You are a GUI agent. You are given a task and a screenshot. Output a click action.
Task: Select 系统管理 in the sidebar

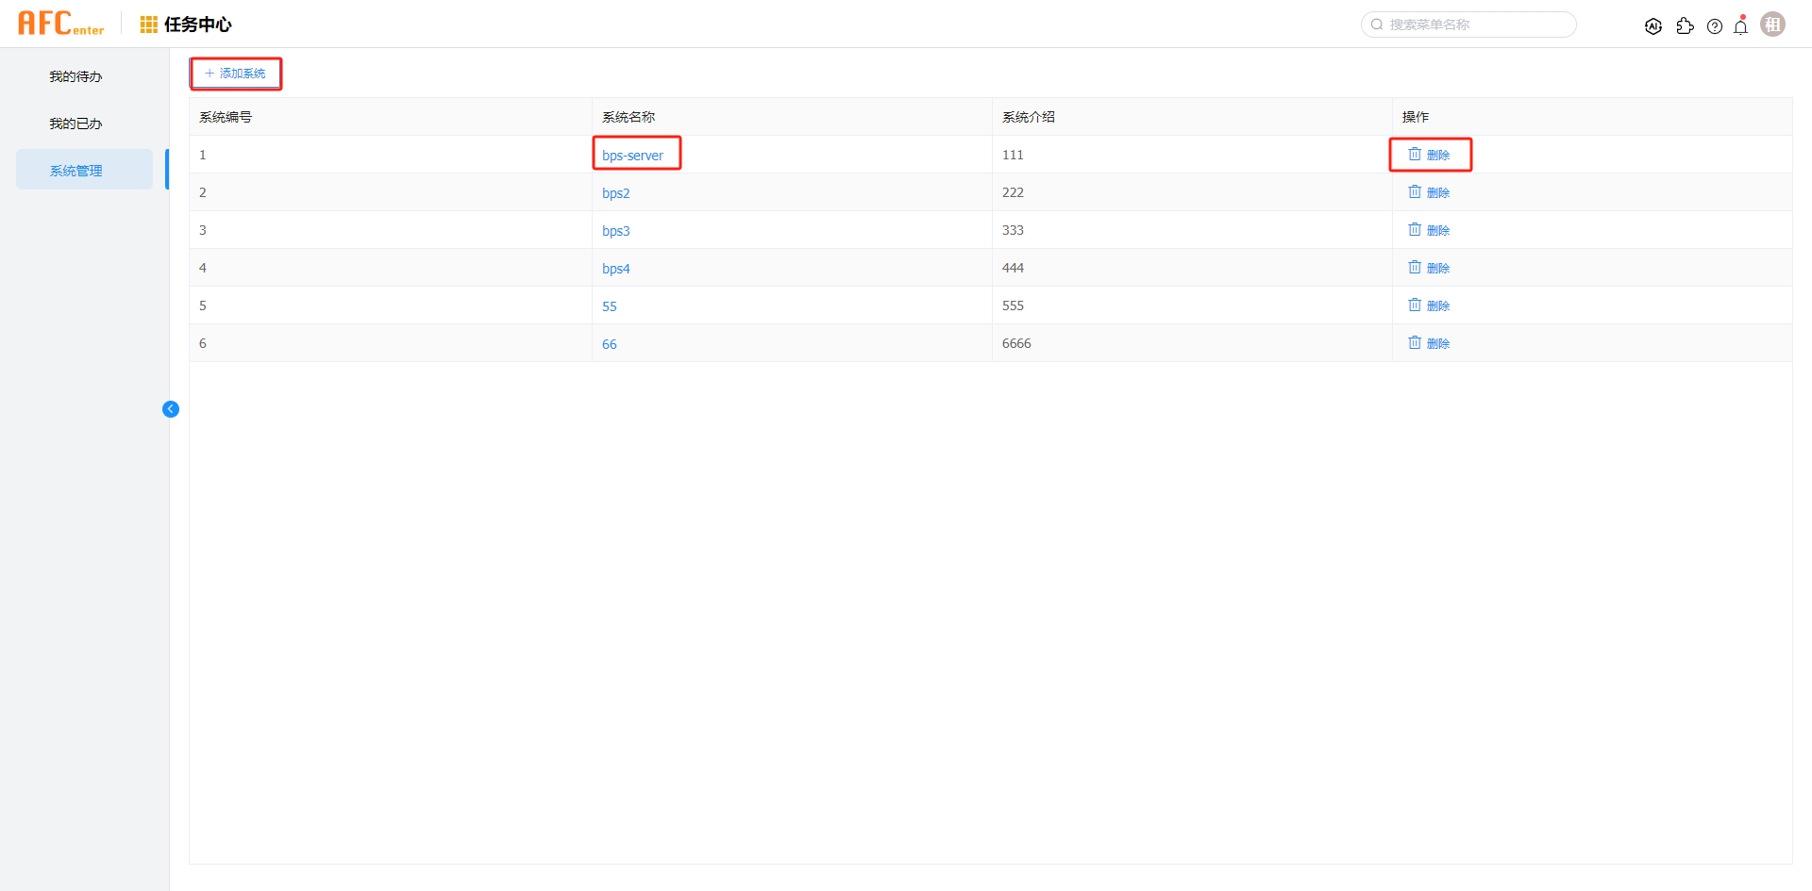tap(76, 171)
